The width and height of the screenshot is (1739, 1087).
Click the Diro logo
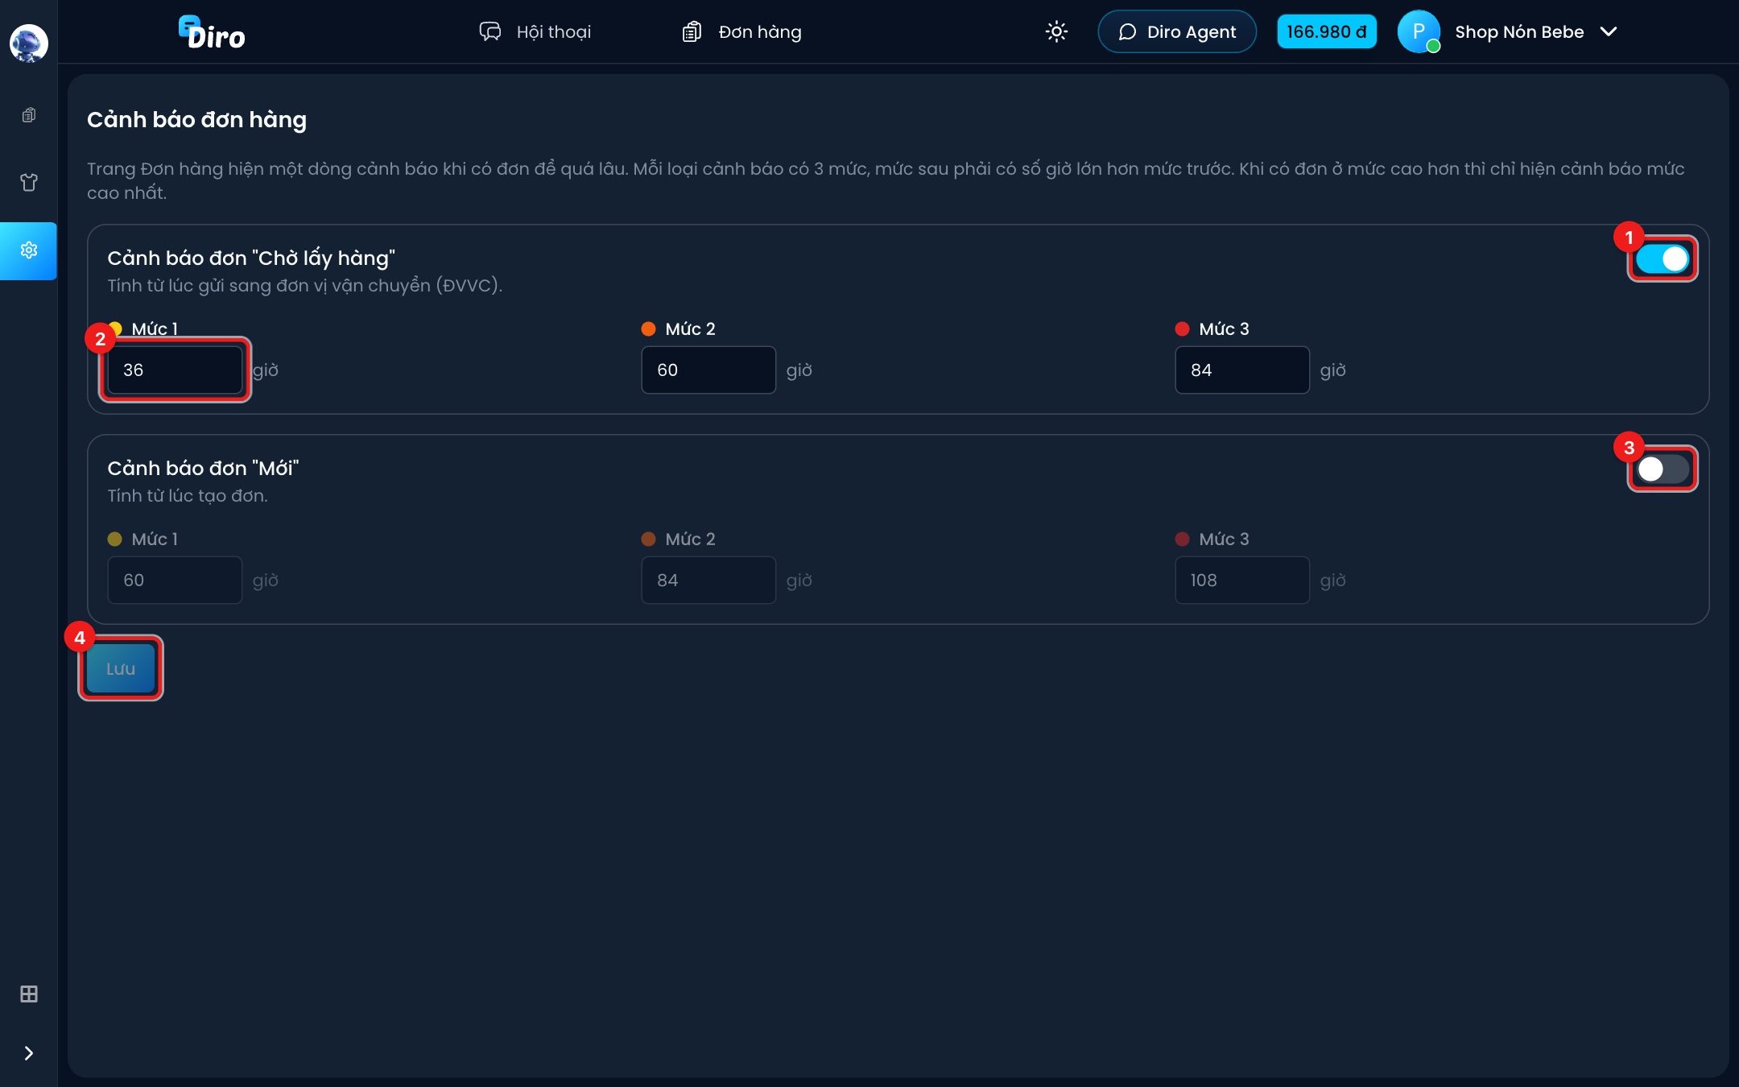[212, 32]
